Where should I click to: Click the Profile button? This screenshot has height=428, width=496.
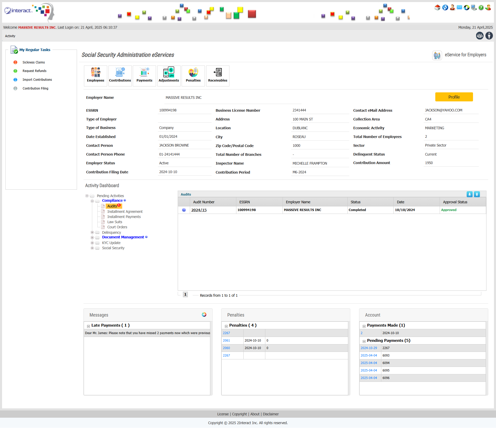coord(454,97)
